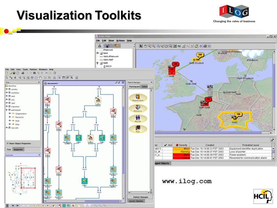Collapse the participant node in the Tree

[x=7, y=110]
